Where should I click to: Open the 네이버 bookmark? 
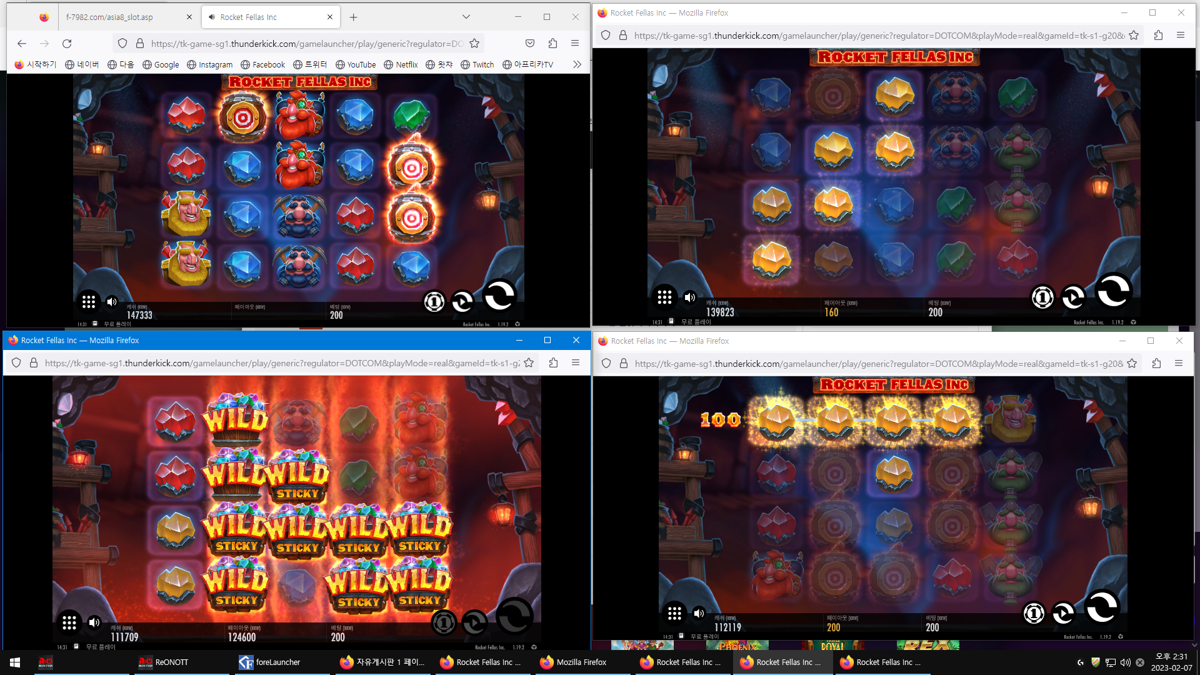pos(82,64)
